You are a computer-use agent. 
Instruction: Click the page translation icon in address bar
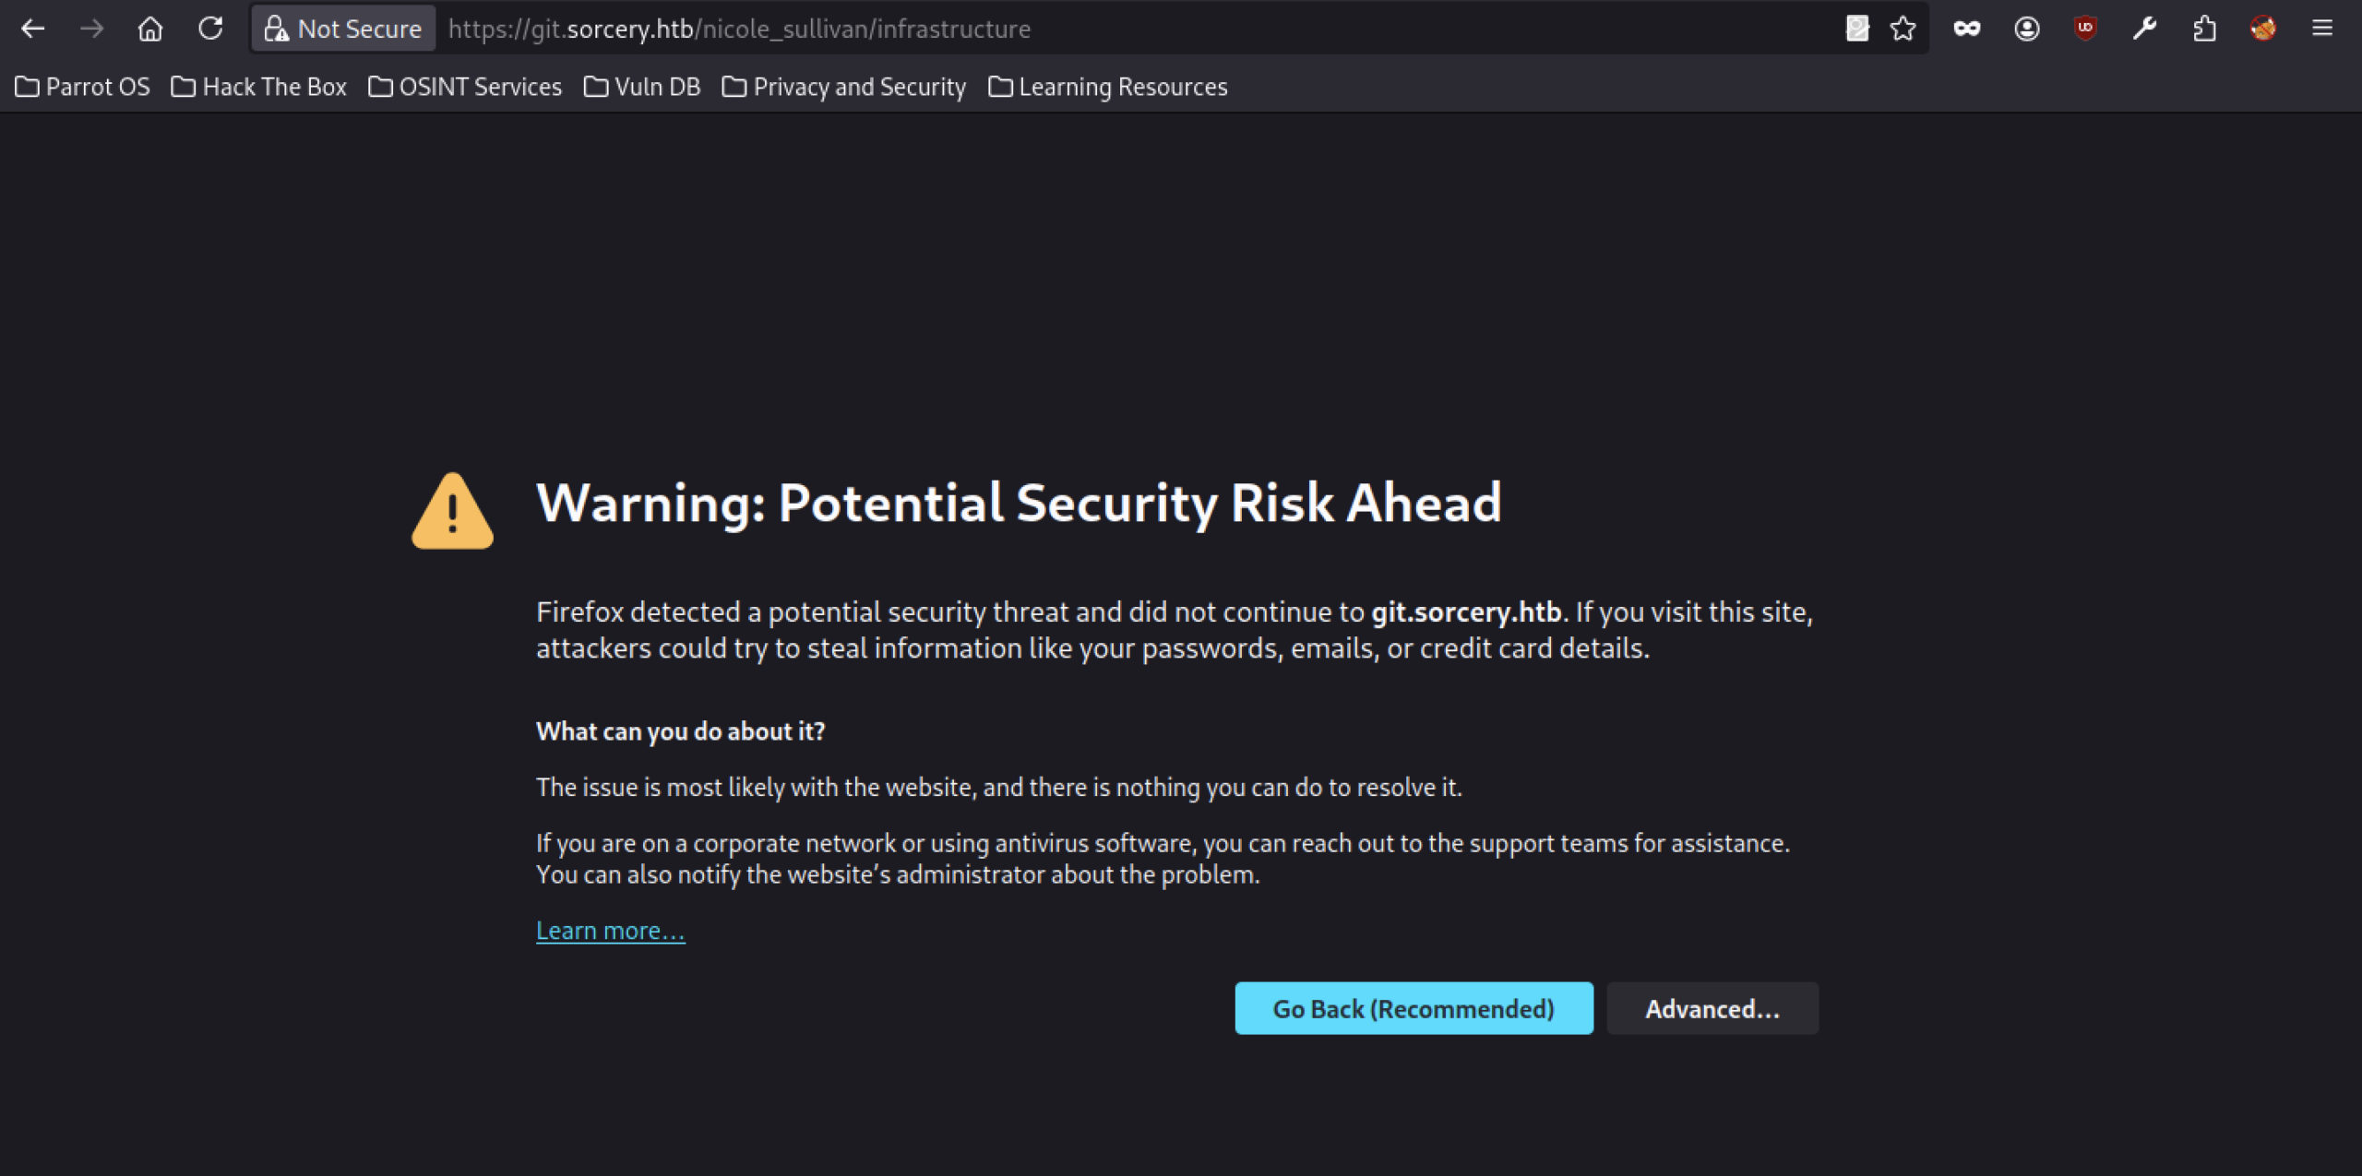(1856, 29)
